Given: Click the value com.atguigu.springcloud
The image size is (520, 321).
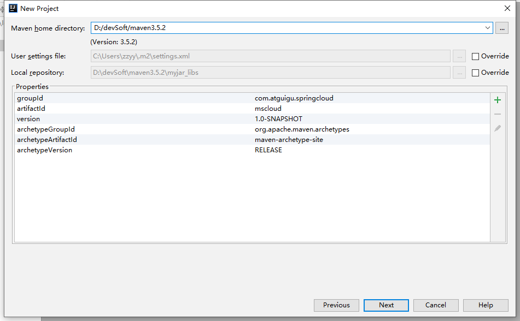Looking at the screenshot, I should click(294, 98).
